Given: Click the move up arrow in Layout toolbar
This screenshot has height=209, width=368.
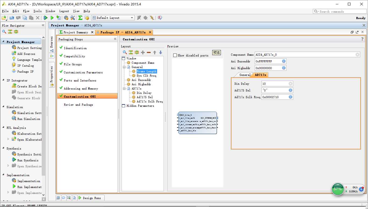Looking at the screenshot, I should 155,52.
